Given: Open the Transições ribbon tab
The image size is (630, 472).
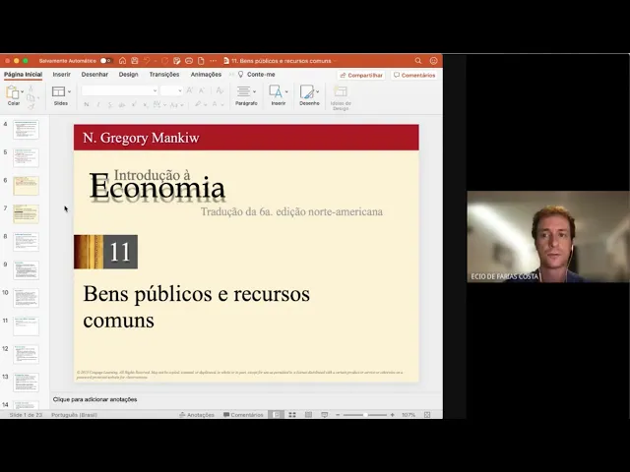Looking at the screenshot, I should click(164, 75).
